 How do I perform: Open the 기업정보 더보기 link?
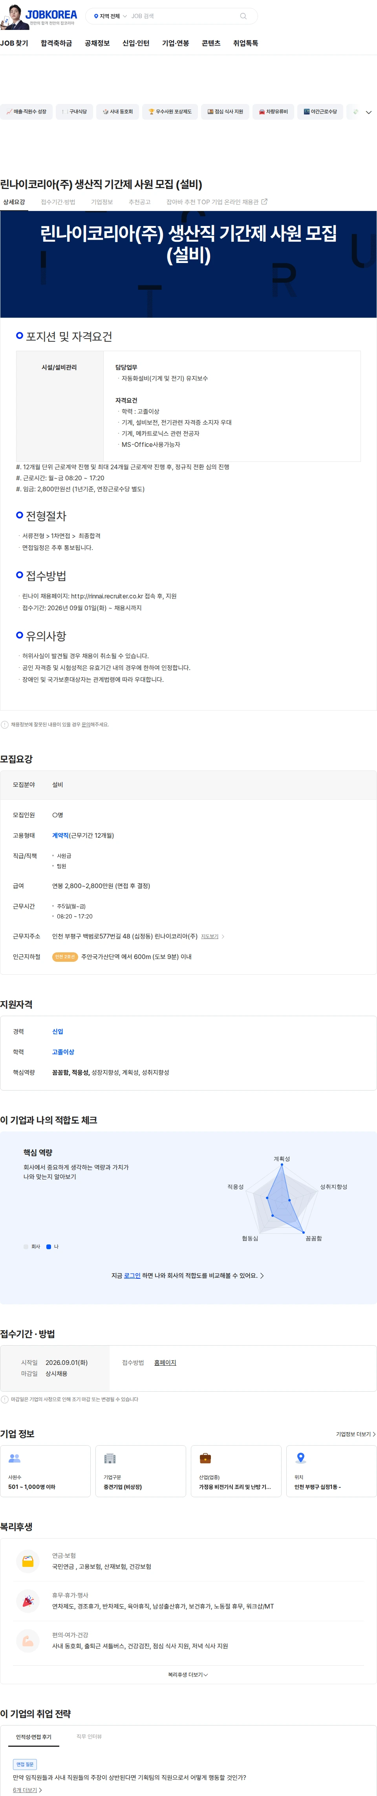(355, 1433)
